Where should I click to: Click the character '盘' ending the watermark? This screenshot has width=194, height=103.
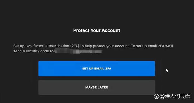point(187,96)
